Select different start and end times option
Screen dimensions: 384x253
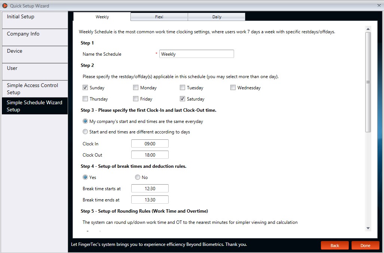click(x=85, y=132)
